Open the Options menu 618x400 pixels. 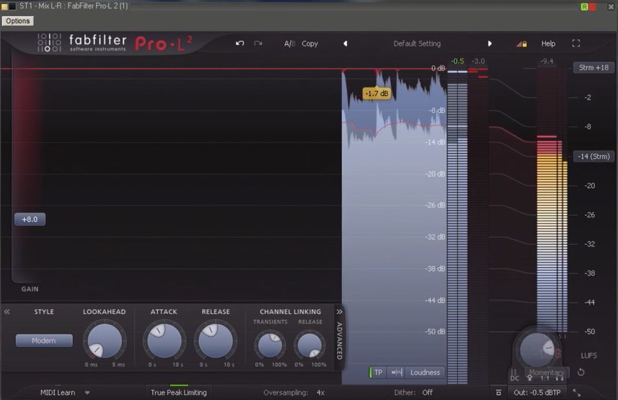pyautogui.click(x=18, y=21)
